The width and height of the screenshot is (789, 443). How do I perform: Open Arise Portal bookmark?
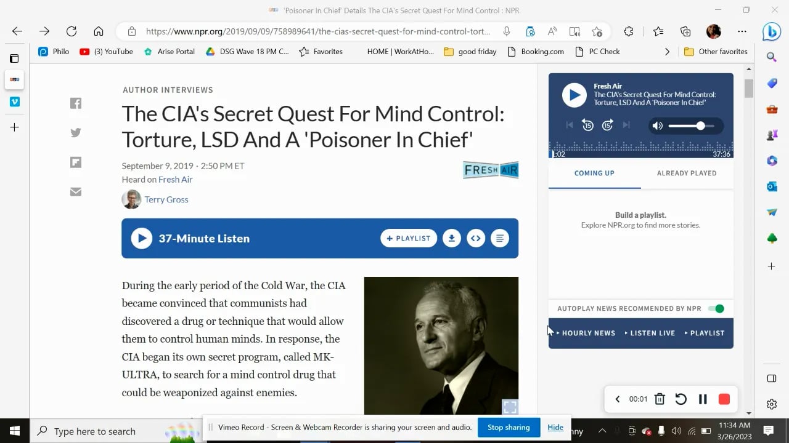click(x=170, y=52)
